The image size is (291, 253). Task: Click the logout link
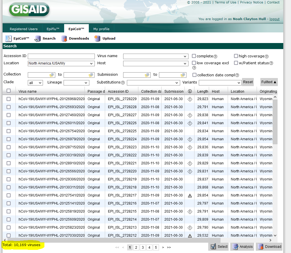(x=274, y=19)
